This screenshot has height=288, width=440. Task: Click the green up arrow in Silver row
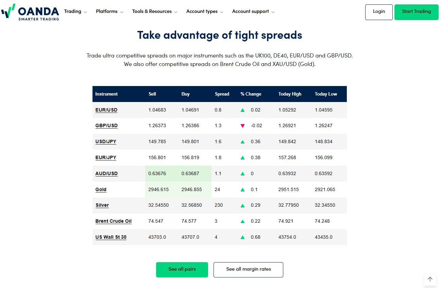pyautogui.click(x=242, y=205)
